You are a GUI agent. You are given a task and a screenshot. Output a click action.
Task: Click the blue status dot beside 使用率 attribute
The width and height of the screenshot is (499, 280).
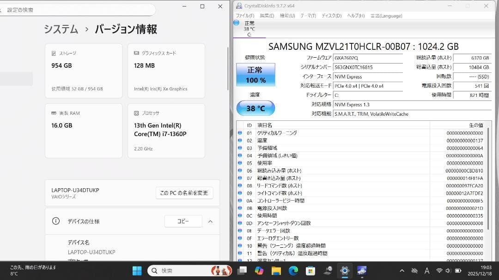tap(241, 162)
